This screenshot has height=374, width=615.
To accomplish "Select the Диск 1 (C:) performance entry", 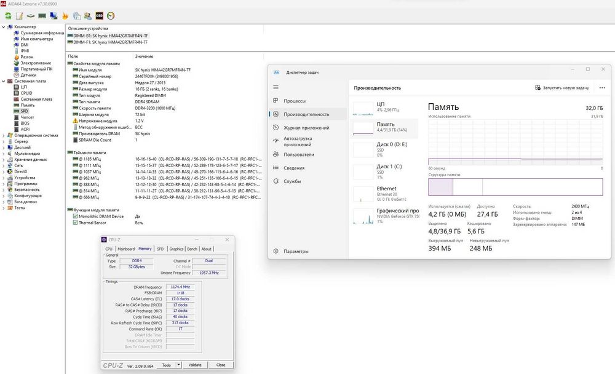I will tap(384, 171).
